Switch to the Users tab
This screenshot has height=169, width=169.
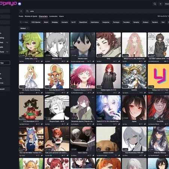click(x=61, y=16)
